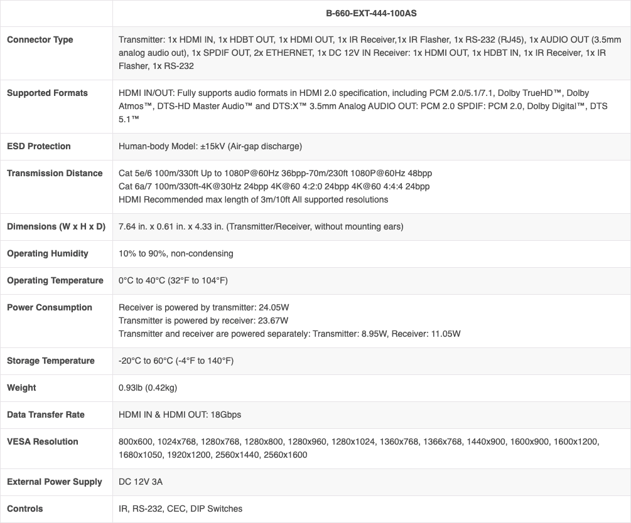Click the B-660-EXT-444-100AS column header
631x523 pixels.
371,13
